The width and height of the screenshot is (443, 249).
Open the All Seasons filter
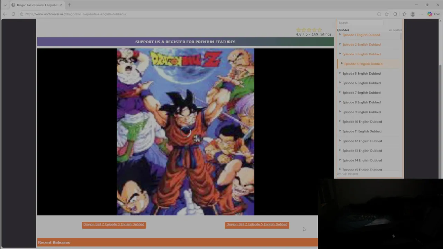(x=395, y=30)
